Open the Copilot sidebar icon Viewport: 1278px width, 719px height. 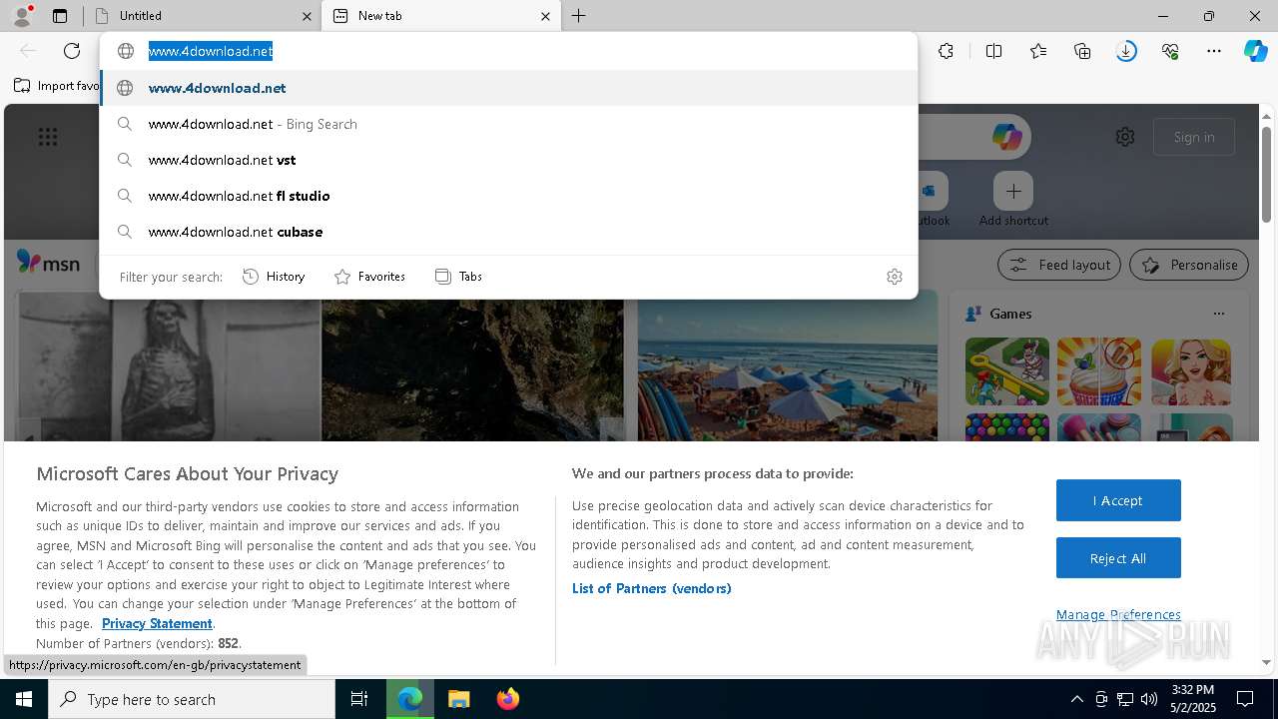pyautogui.click(x=1256, y=51)
